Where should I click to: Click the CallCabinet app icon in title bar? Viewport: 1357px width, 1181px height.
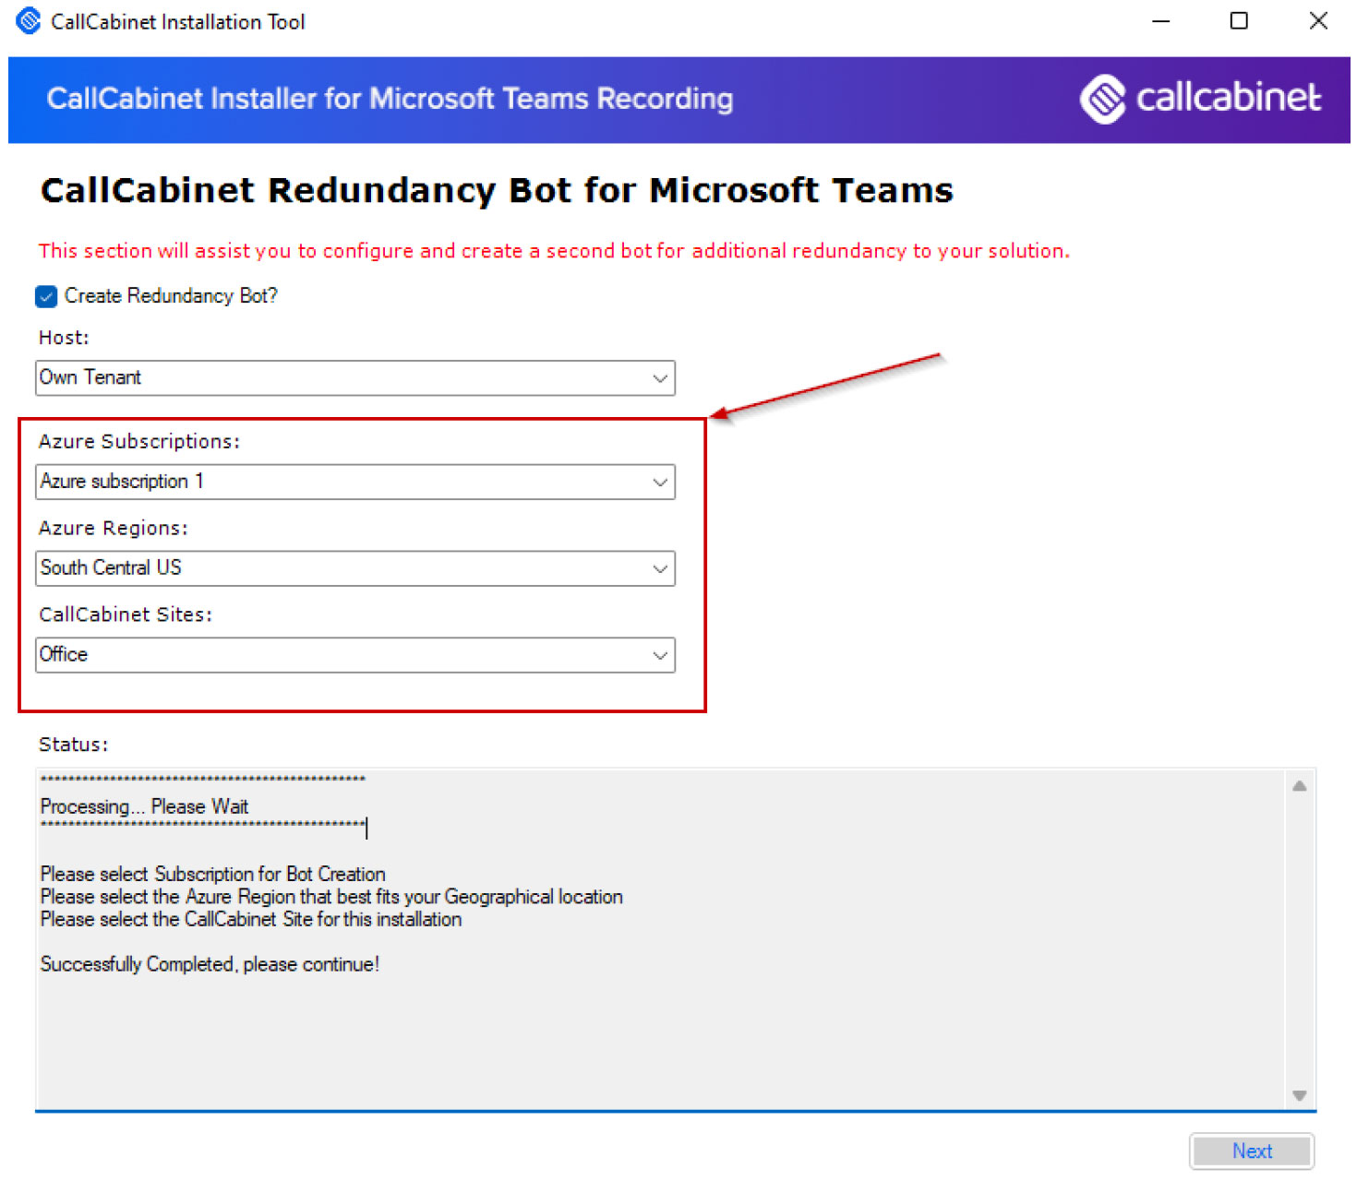(29, 20)
